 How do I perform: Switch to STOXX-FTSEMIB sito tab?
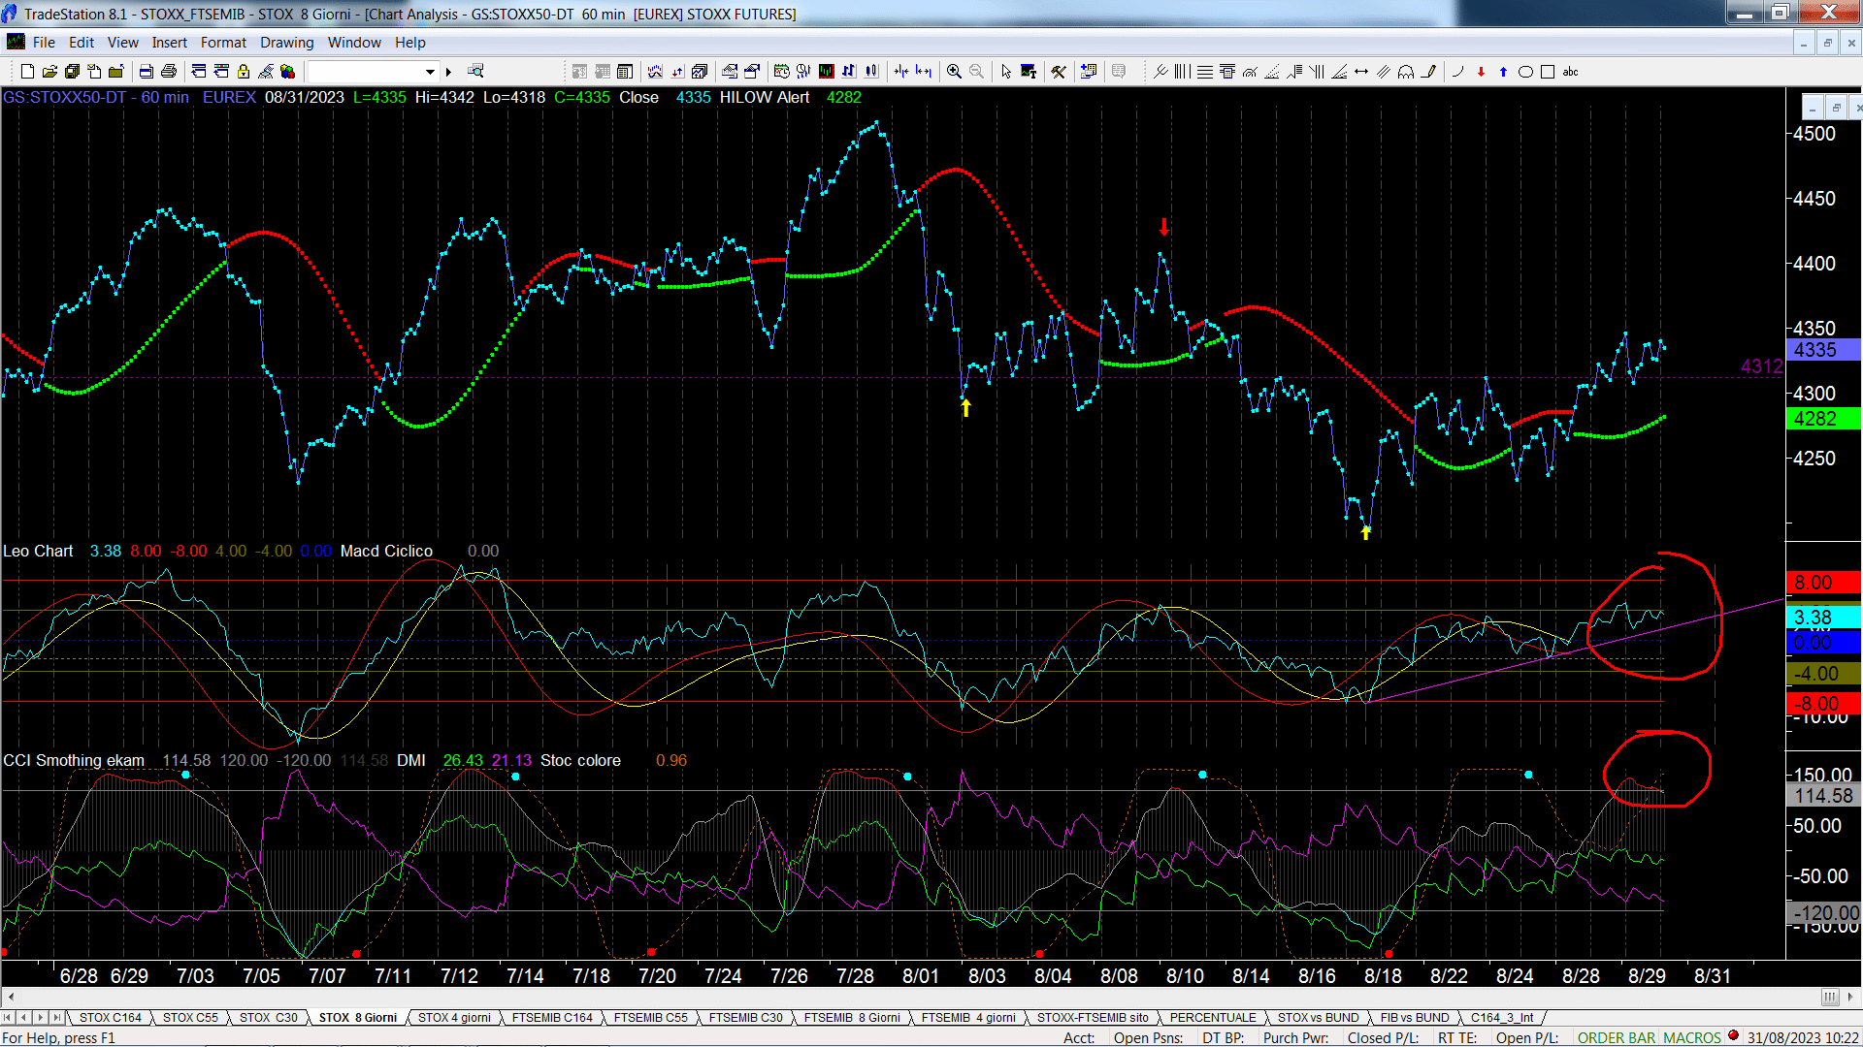click(1093, 1018)
